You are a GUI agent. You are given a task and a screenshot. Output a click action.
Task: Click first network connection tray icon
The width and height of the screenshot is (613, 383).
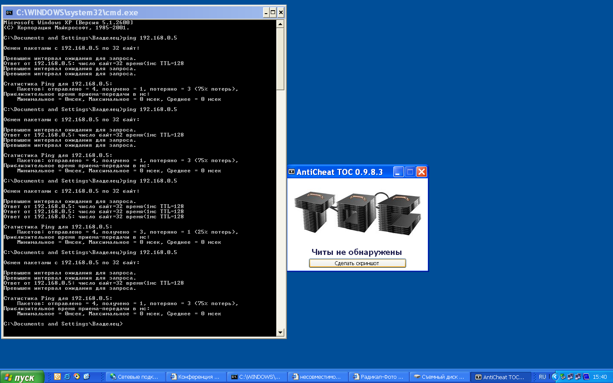570,377
